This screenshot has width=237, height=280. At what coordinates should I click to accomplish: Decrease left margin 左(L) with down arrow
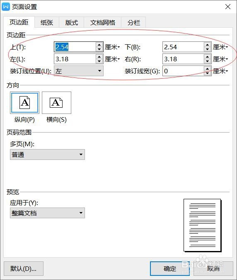pyautogui.click(x=99, y=61)
